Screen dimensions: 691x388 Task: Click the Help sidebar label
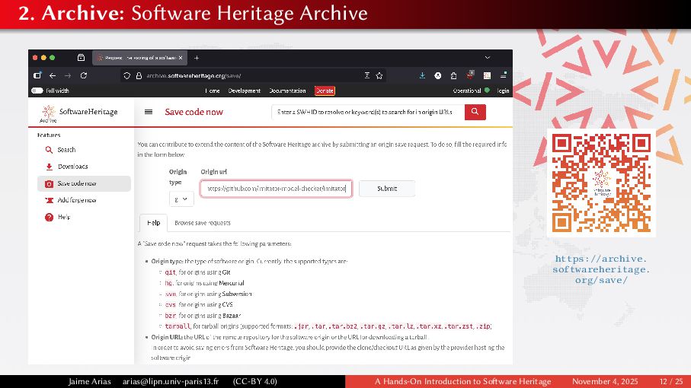coord(64,217)
